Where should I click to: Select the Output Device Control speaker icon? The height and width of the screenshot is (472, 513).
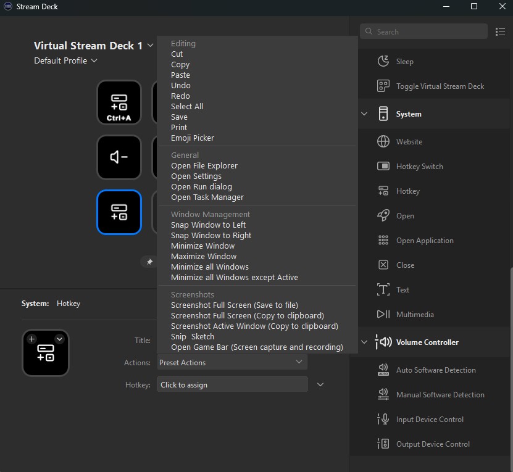383,444
